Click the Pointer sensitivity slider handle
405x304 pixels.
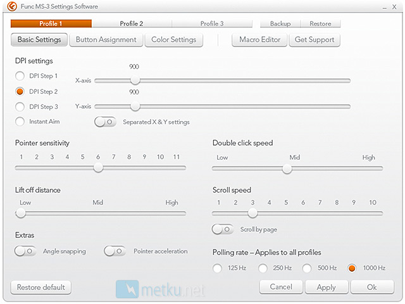point(98,168)
